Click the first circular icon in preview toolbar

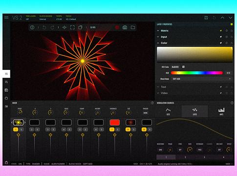pyautogui.click(x=32, y=27)
